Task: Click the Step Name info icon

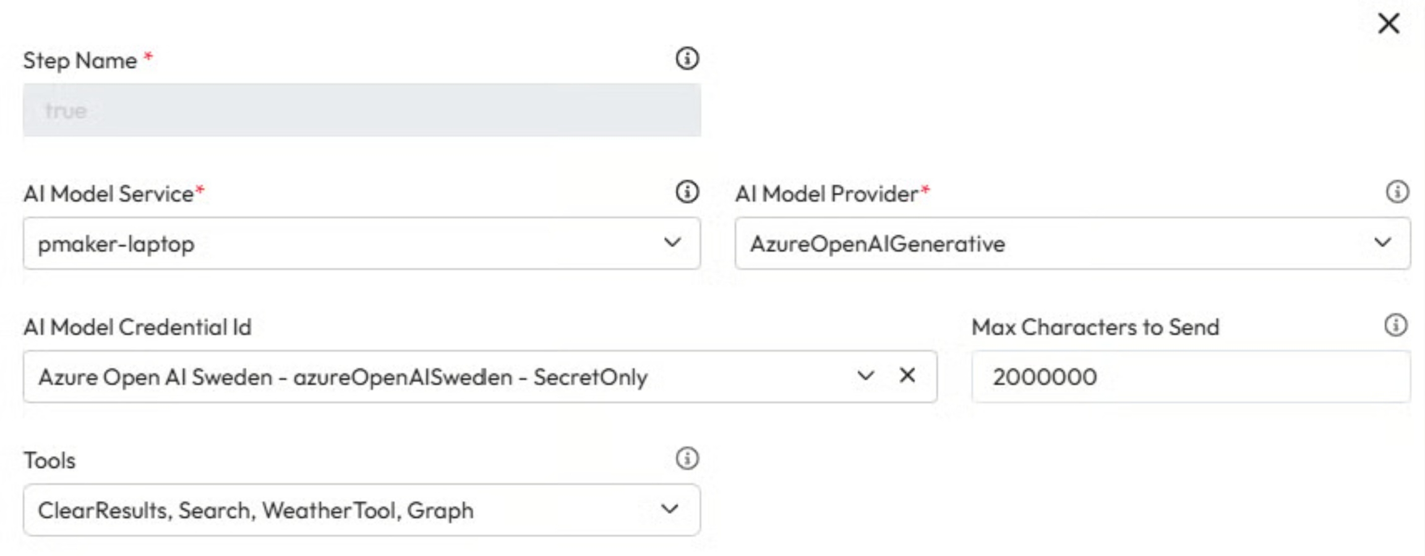Action: [x=687, y=59]
